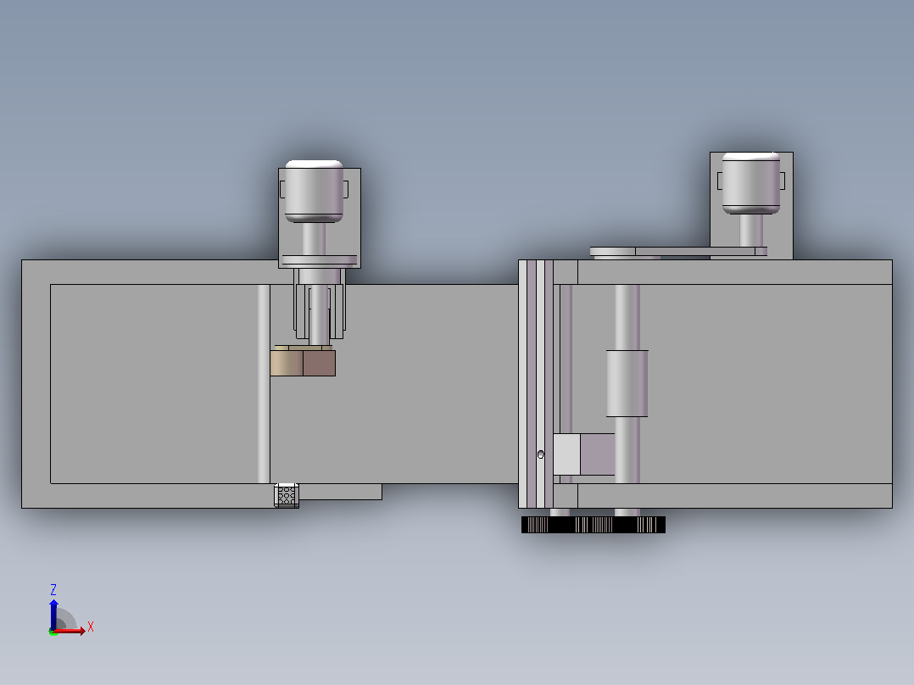
Task: Select the thin vertical rod in the left frame
Action: [264, 383]
